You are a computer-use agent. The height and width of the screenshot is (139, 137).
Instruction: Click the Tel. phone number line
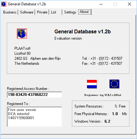tap(102, 58)
